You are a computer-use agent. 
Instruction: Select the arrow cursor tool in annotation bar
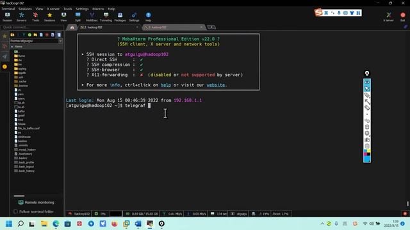(367, 89)
